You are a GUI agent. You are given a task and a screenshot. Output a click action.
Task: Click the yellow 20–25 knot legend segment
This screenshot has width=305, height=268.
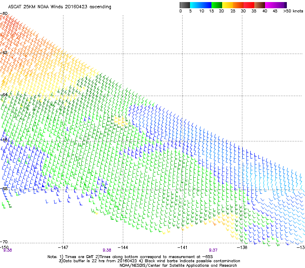pyautogui.click(x=228, y=5)
